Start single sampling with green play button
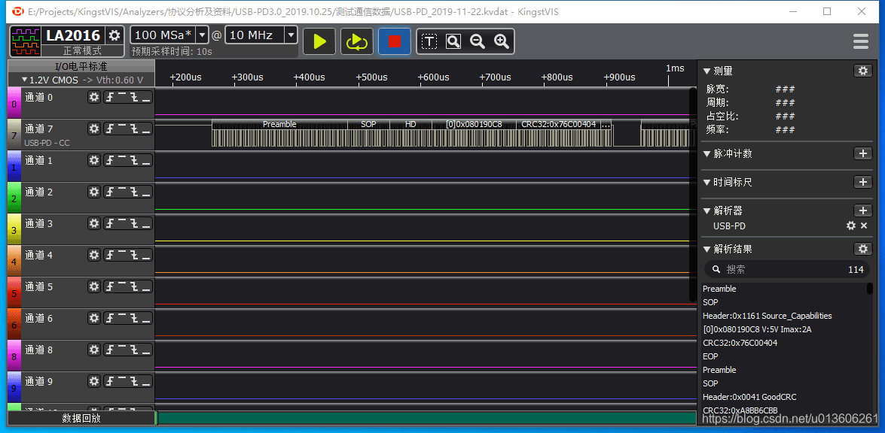The image size is (885, 433). 319,41
